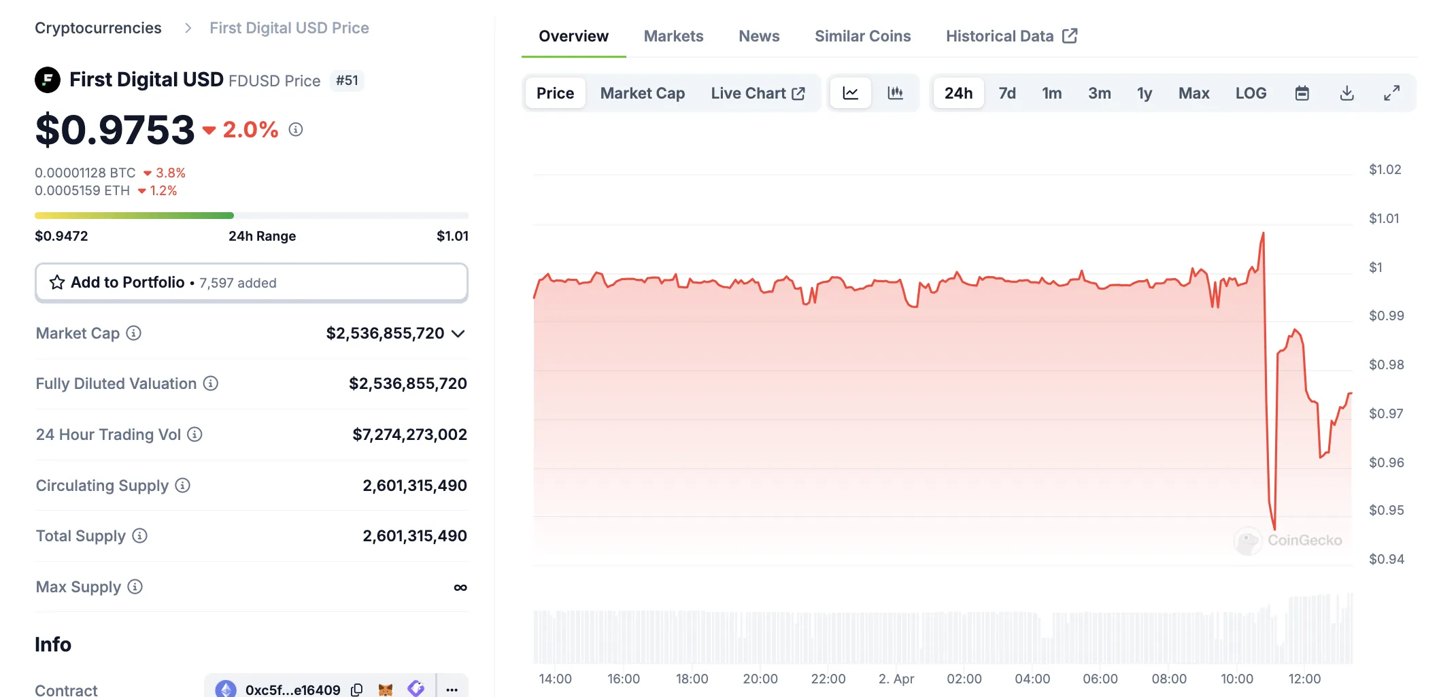Click the 24h Range progress bar
The width and height of the screenshot is (1439, 697).
252,214
